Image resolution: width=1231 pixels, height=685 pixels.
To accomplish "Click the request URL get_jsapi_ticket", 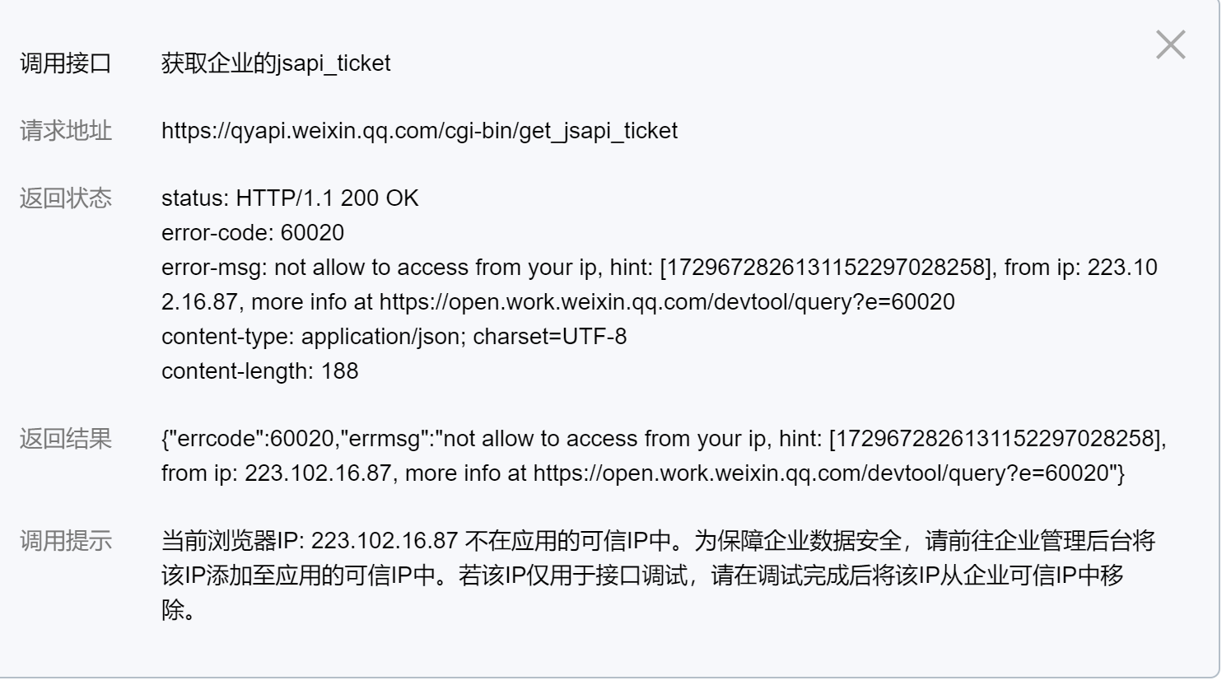I will click(x=420, y=130).
